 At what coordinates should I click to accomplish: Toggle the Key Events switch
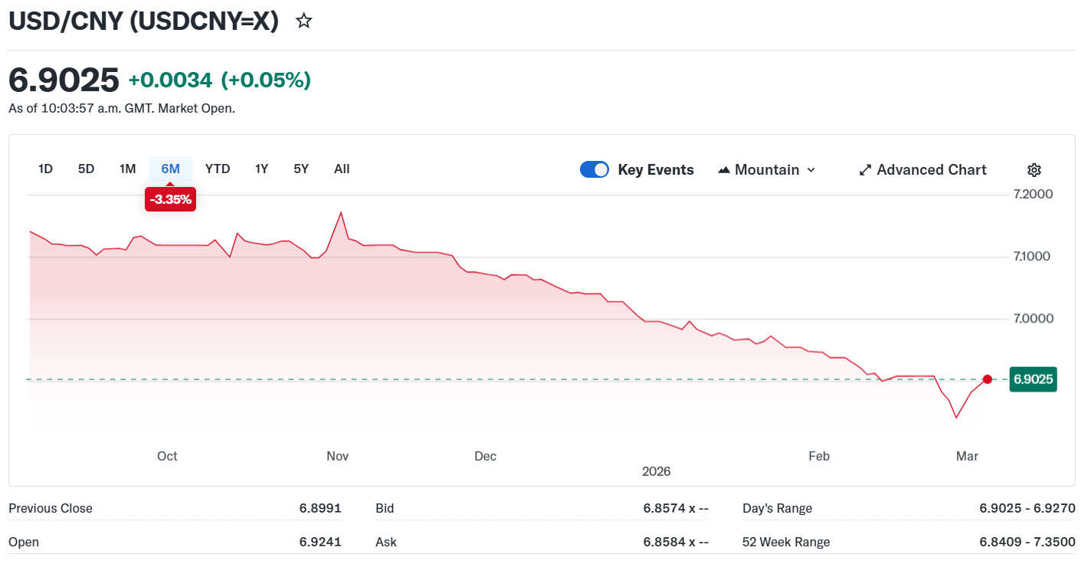click(595, 170)
